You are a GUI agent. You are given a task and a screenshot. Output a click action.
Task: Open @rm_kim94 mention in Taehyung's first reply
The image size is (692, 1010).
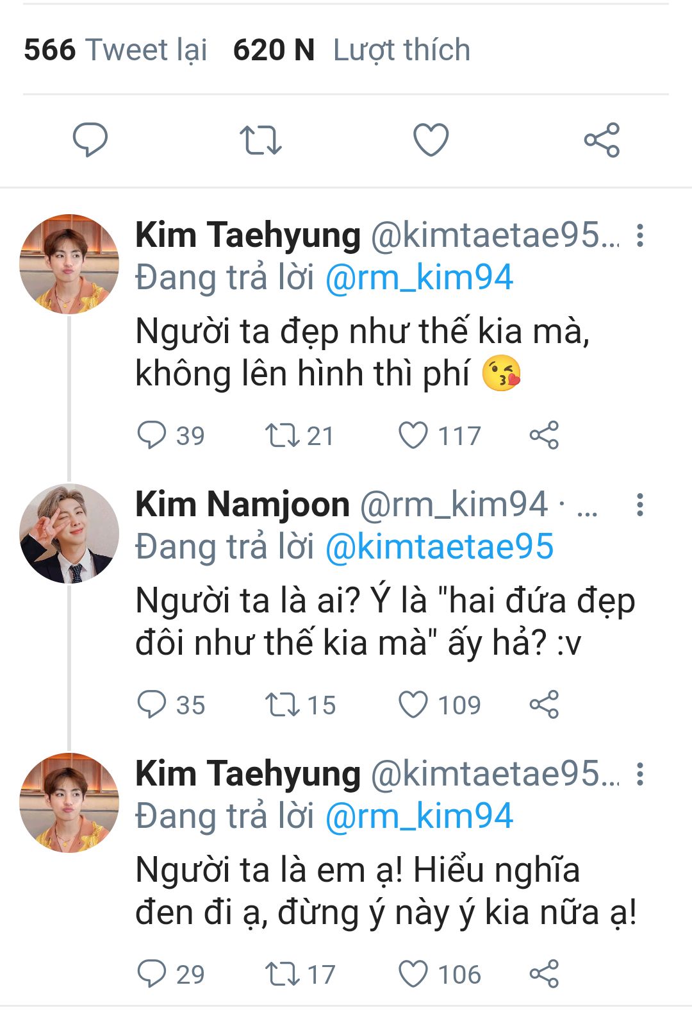pos(419,278)
